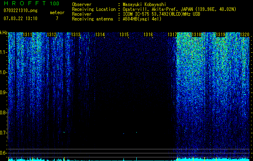Click time marker 1317
The image size is (253, 161).
pos(172,35)
